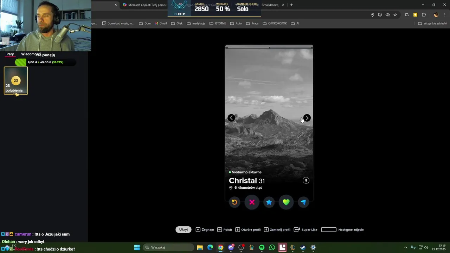Open Steam from taskbar
Image resolution: width=450 pixels, height=253 pixels.
pos(303,247)
